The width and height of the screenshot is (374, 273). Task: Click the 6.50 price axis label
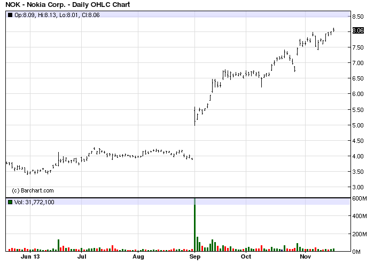358,78
